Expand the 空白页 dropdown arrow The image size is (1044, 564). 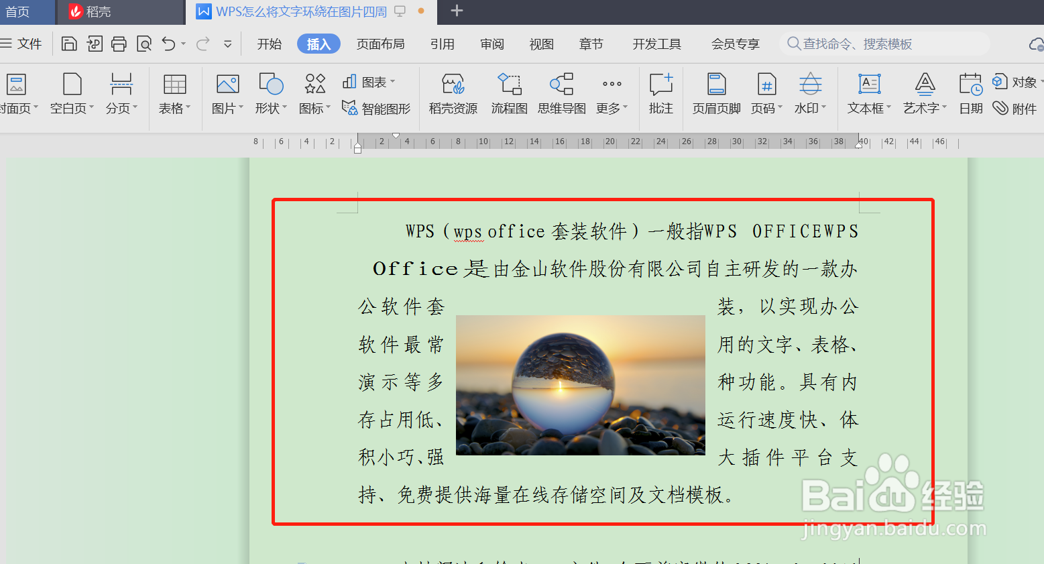click(91, 107)
